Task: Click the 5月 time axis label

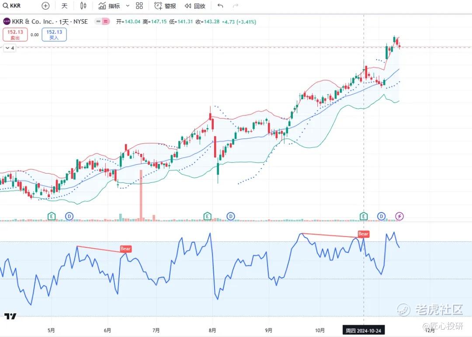Action: coord(51,330)
